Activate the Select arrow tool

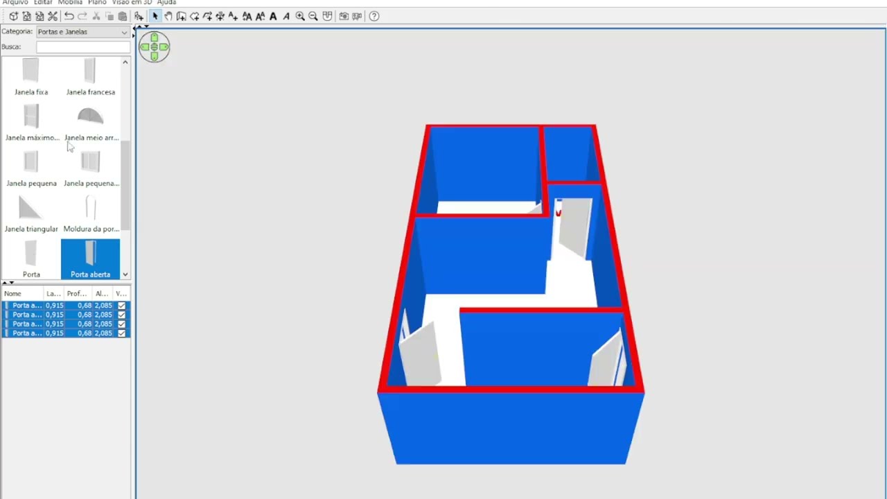155,16
